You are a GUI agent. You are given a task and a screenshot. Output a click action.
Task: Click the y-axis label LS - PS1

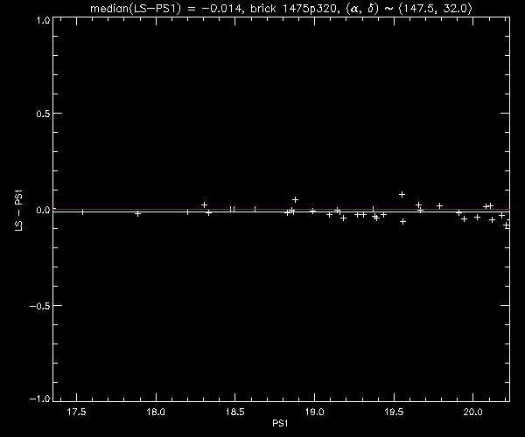click(19, 211)
